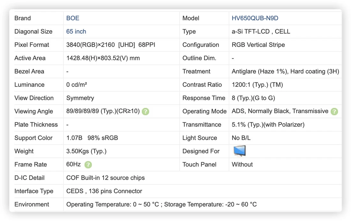Open the HV650QUB-N9D model link
351x221 pixels.
[x=255, y=18]
